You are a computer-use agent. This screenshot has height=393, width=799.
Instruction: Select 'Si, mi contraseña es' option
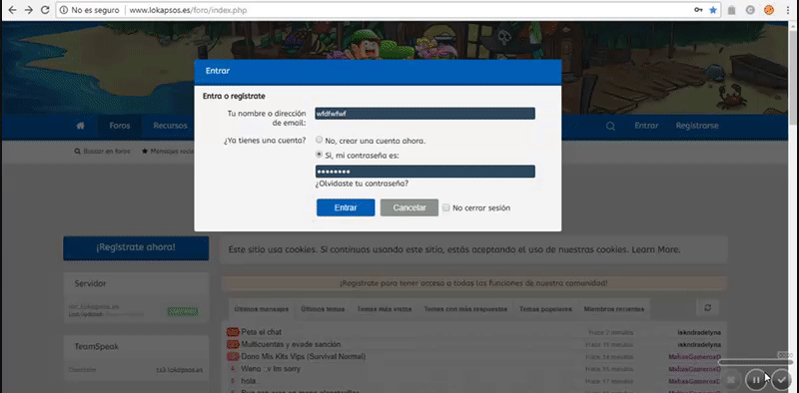pos(319,154)
